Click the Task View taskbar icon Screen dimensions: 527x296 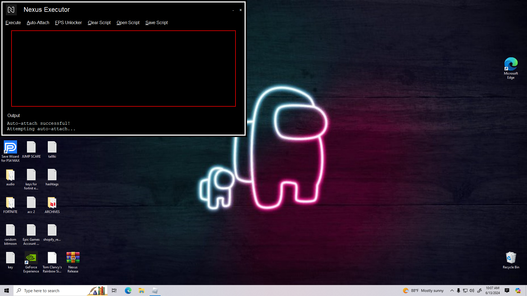click(x=114, y=291)
